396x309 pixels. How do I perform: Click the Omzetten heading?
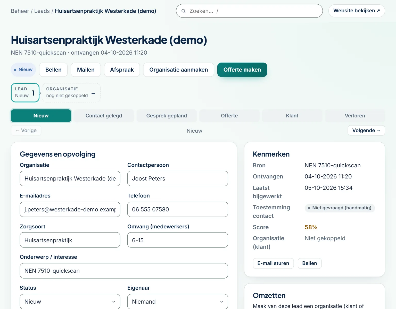tap(269, 295)
